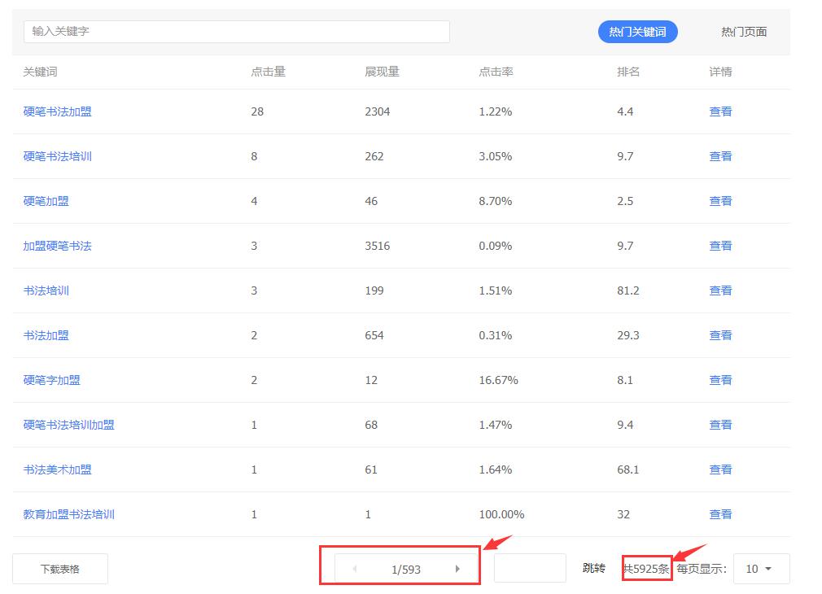Open the 书法培训 keyword link
This screenshot has height=594, width=822.
(x=46, y=290)
